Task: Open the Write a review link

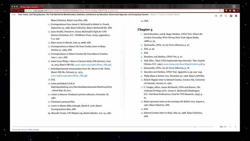Action: point(33,130)
